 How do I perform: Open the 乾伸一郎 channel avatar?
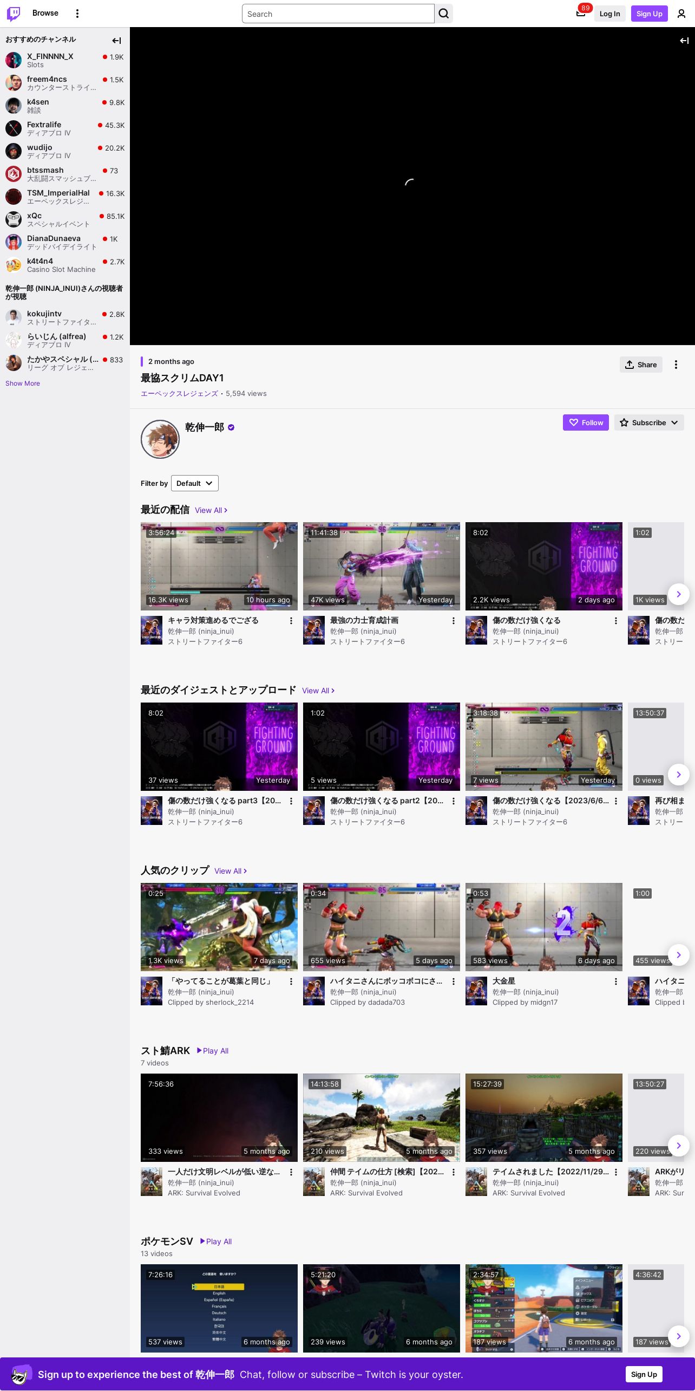pos(160,439)
